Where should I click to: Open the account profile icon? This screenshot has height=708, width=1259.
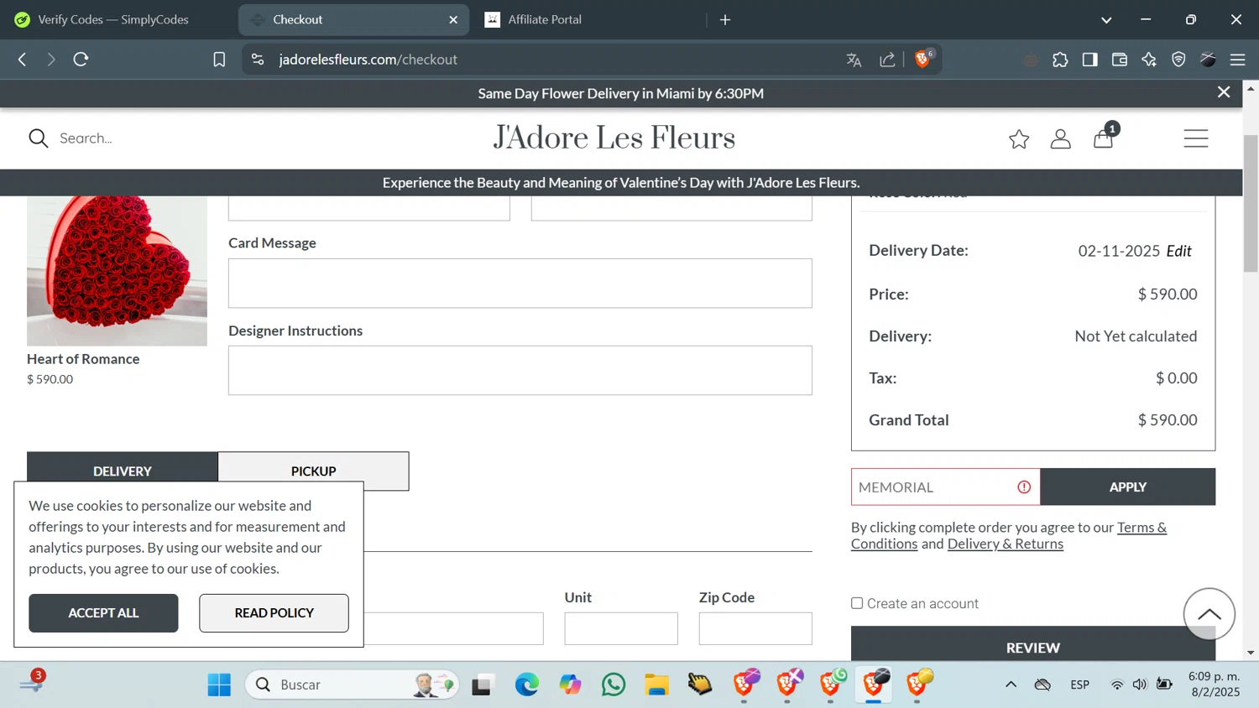[1061, 139]
